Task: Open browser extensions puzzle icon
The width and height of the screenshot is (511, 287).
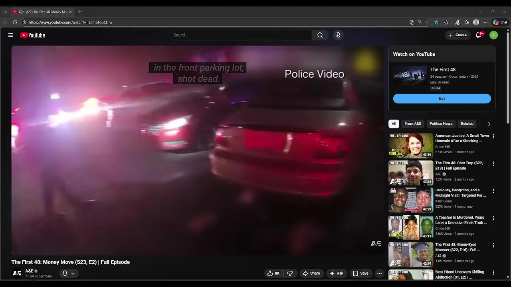Action: (x=446, y=22)
